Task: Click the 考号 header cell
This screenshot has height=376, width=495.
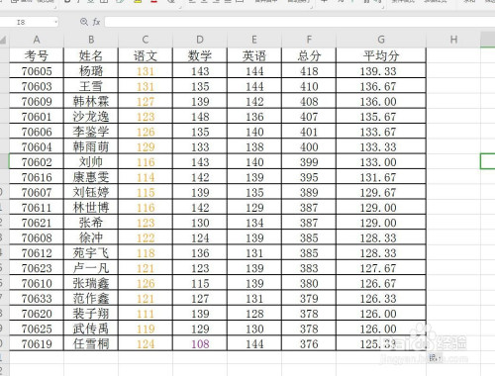Action: pyautogui.click(x=37, y=55)
